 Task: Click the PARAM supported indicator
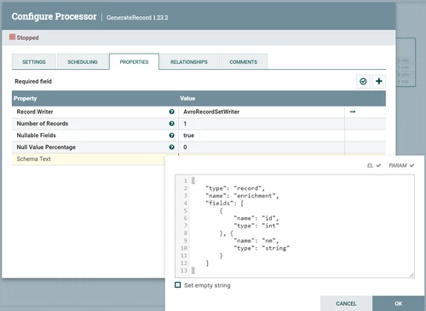[x=401, y=165]
